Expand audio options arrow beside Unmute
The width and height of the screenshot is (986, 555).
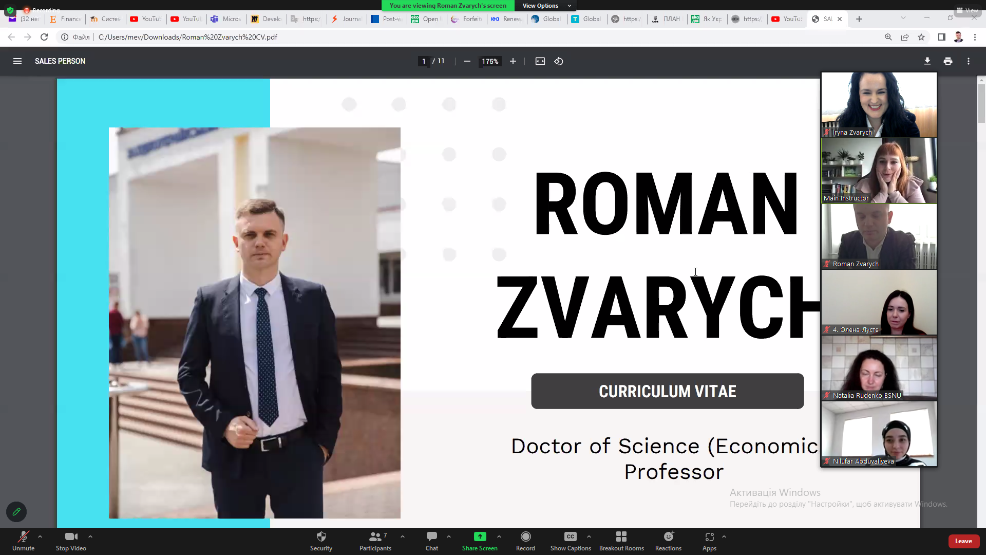pyautogui.click(x=40, y=536)
